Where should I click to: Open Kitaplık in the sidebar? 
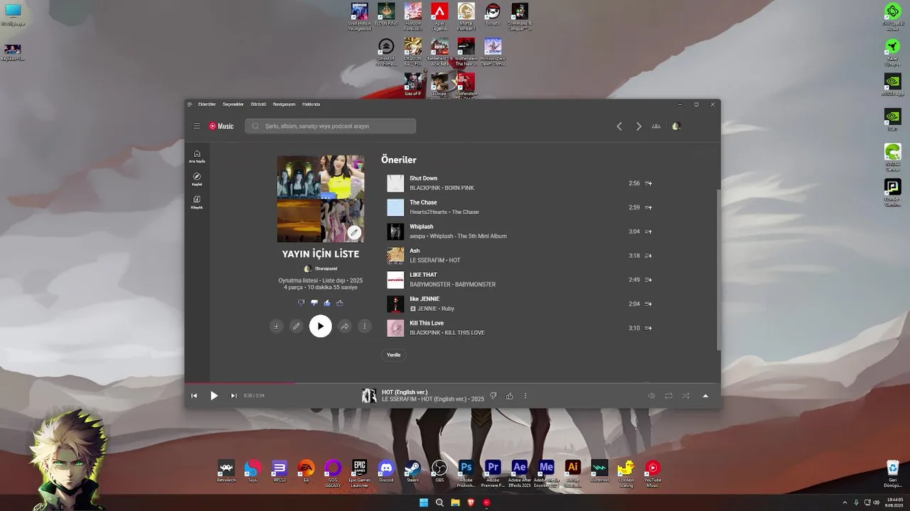pos(197,202)
